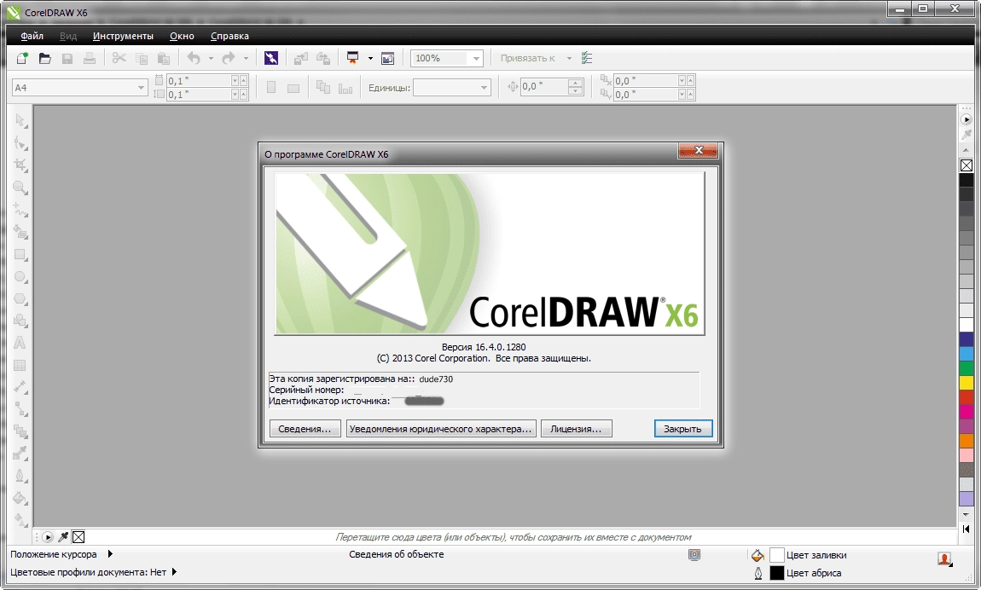
Task: Click the Redo arrow icon
Action: click(x=229, y=58)
